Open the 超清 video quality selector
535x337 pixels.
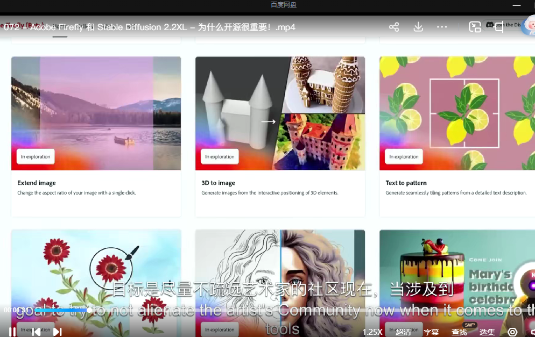click(x=403, y=332)
